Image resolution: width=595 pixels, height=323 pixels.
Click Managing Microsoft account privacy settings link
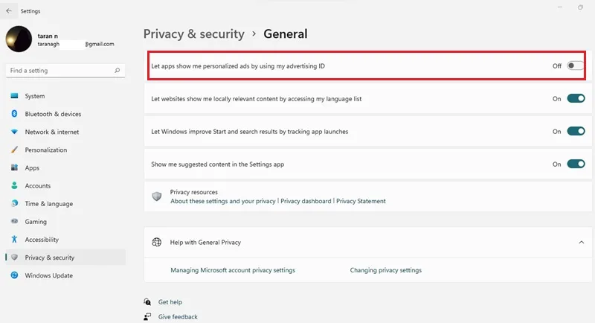pos(233,270)
